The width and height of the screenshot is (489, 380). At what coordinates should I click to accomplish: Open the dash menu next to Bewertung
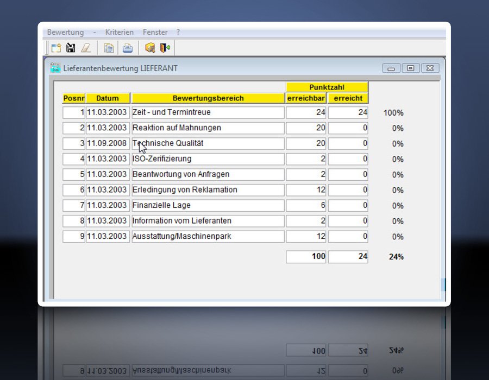click(x=94, y=32)
